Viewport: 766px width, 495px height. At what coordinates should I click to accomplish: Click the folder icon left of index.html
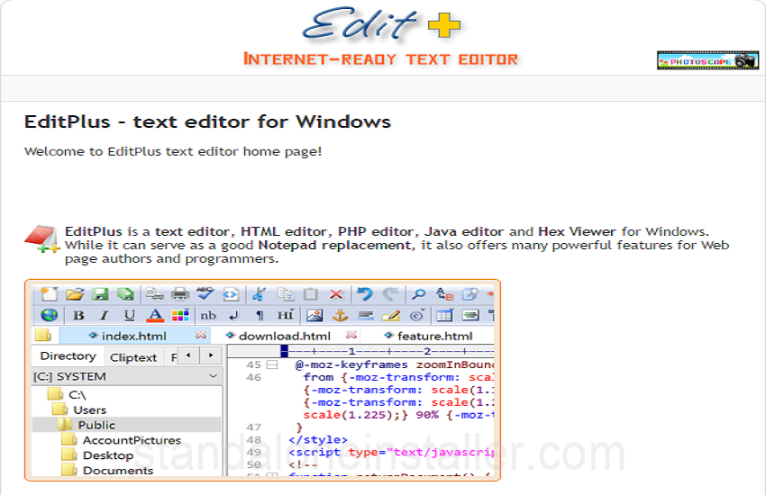(x=43, y=335)
